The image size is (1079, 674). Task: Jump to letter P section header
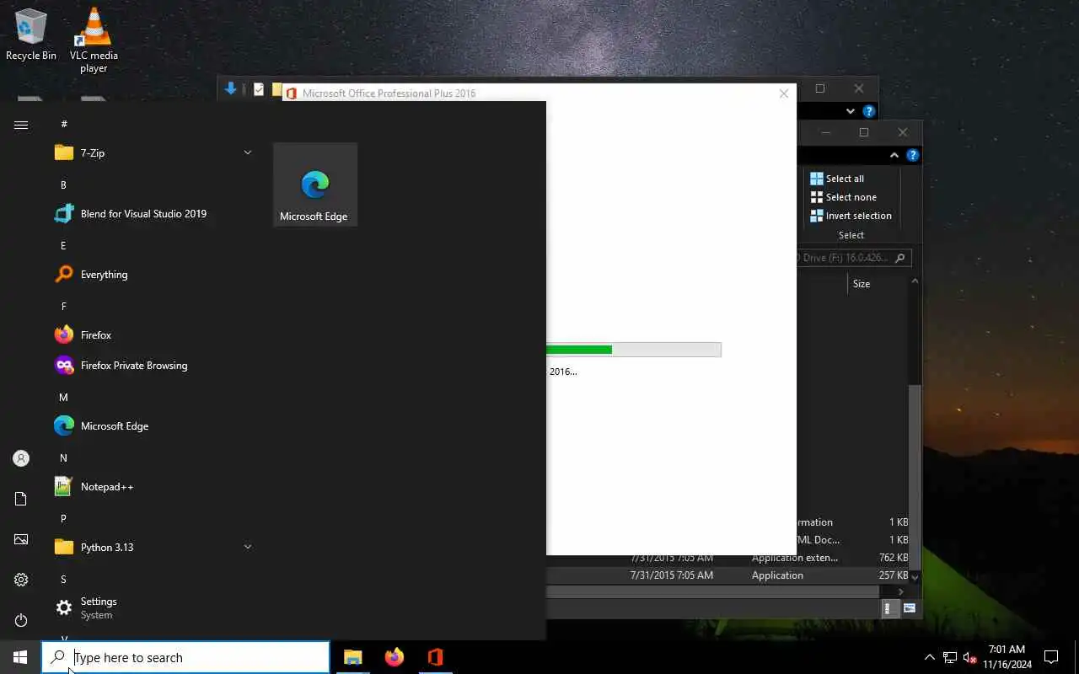point(63,518)
